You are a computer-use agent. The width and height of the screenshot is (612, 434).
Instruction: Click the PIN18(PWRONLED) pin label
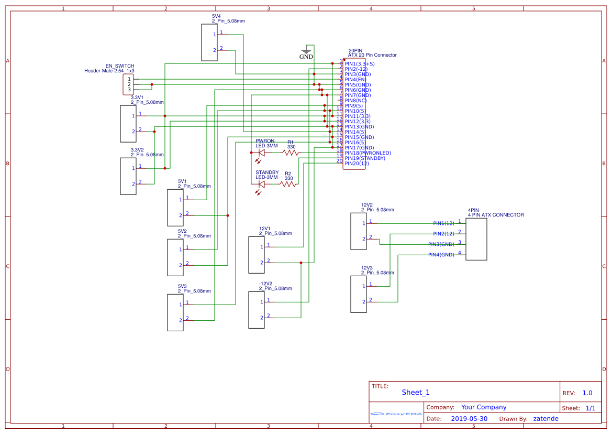366,153
